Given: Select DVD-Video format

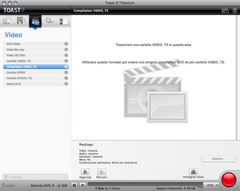Looking at the screenshot, I should pyautogui.click(x=36, y=44).
